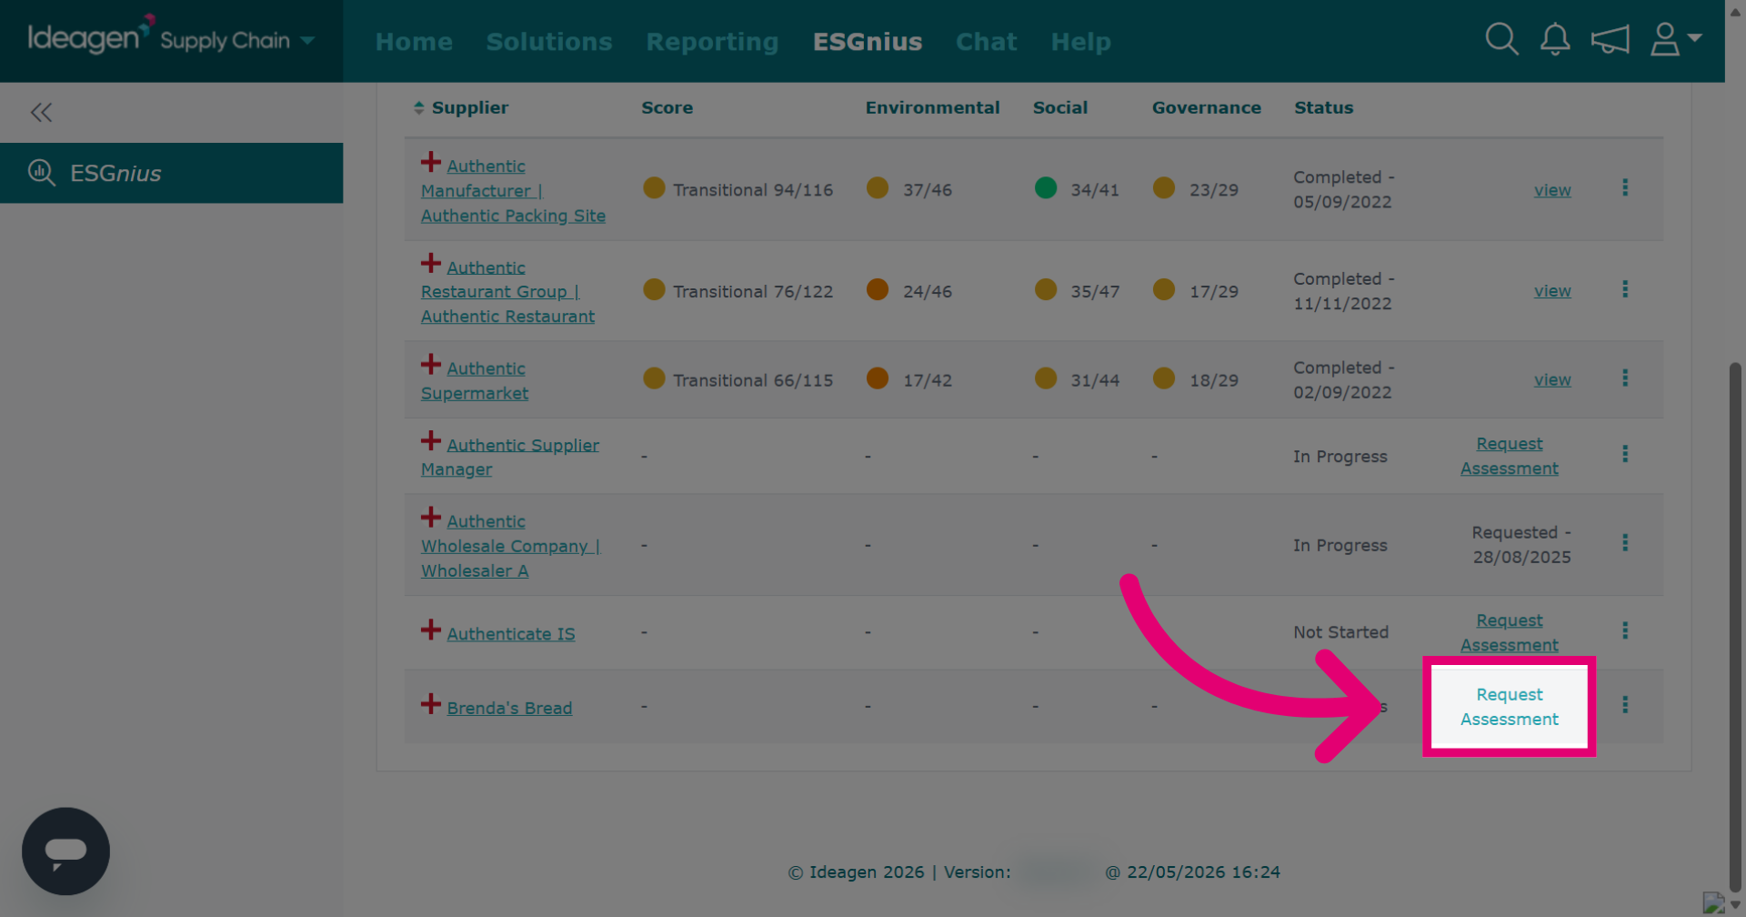The width and height of the screenshot is (1746, 917).
Task: Open Authentic Wholesale Company supplier link
Action: [510, 546]
